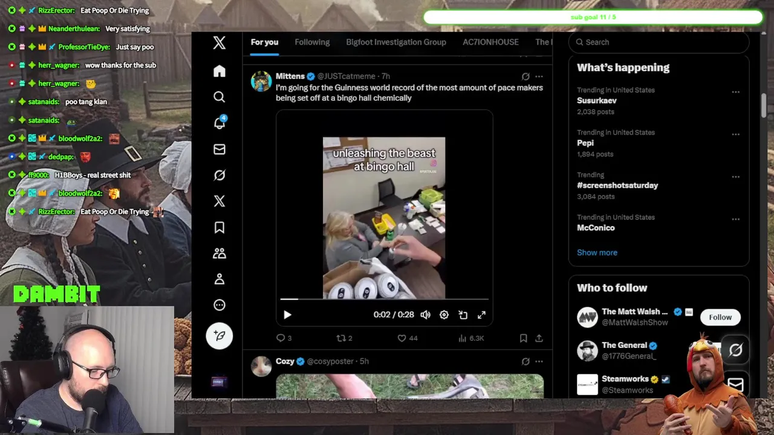Open Grok icon in left sidebar

point(220,175)
